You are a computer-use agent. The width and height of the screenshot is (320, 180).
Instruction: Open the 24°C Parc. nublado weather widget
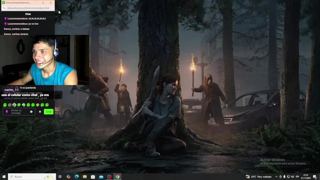click(x=258, y=177)
